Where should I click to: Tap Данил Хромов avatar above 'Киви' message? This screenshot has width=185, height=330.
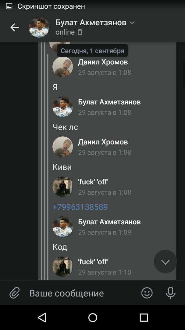(x=62, y=146)
